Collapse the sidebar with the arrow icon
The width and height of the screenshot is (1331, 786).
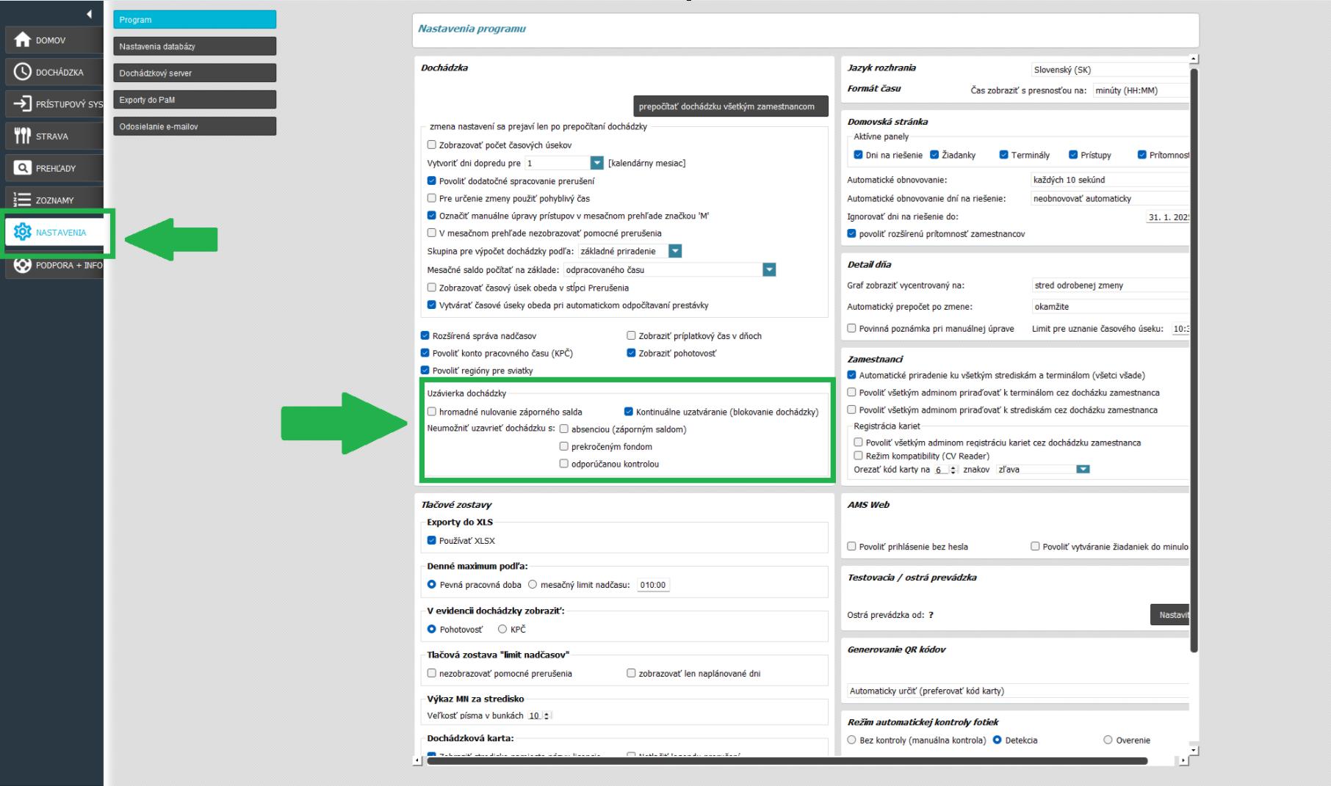pos(89,14)
